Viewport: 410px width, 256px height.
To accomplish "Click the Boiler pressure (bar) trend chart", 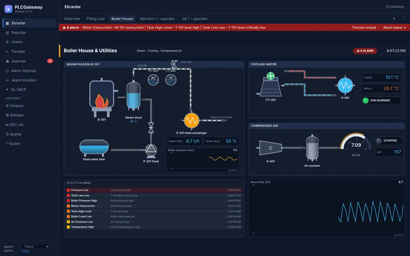I will tap(202, 160).
